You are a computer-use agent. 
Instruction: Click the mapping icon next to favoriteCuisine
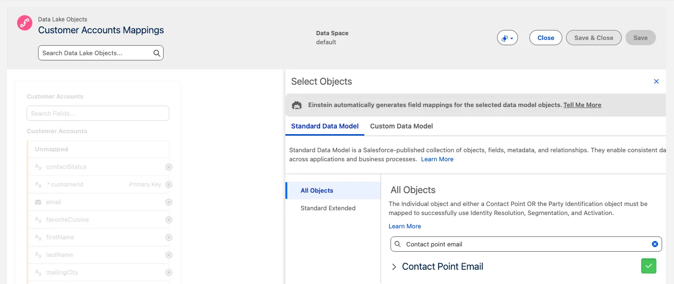coord(169,220)
